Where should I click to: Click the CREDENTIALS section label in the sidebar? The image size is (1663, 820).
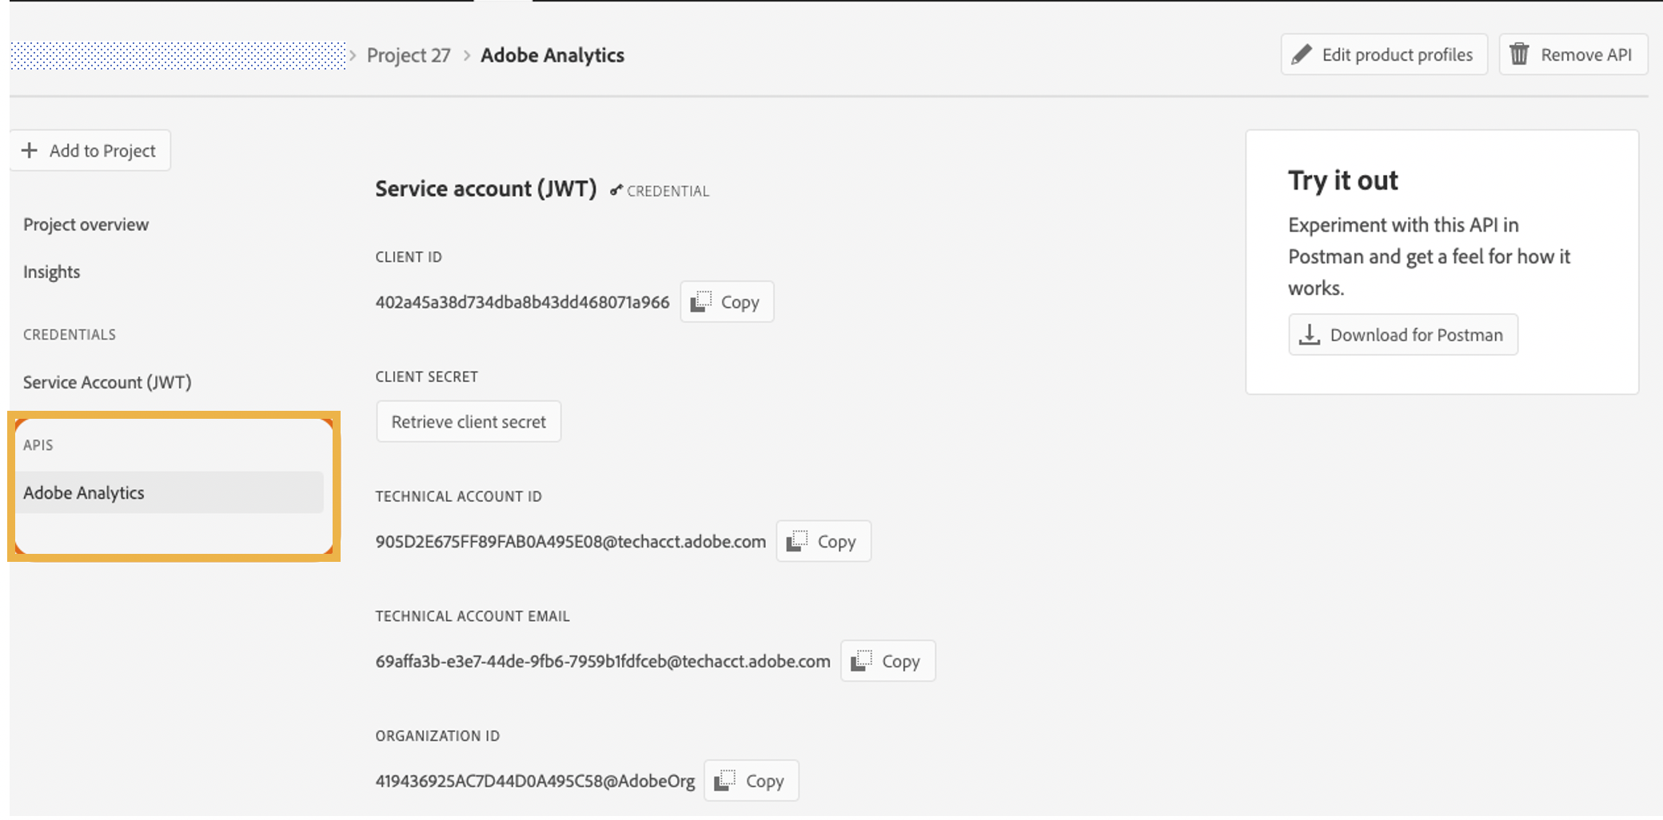[70, 335]
